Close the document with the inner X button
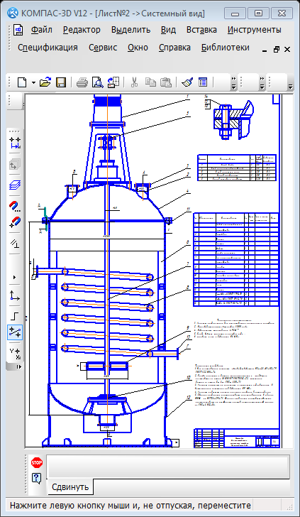300x517 pixels. coord(287,50)
